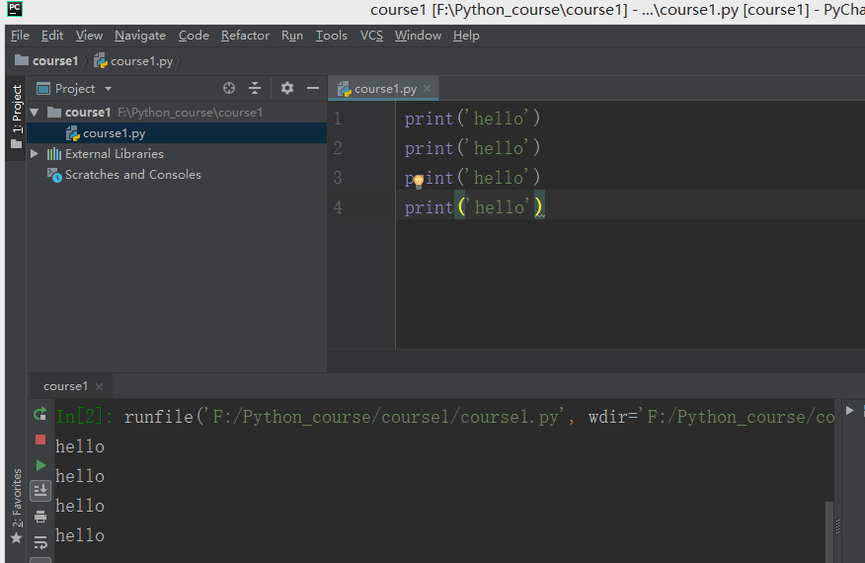The image size is (865, 563).
Task: Click the collapse all icon in Project panel
Action: (255, 88)
